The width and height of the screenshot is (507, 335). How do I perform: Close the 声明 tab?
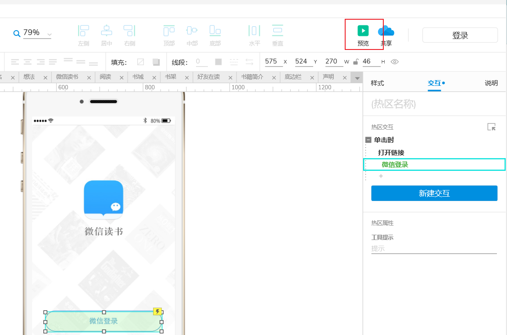pos(345,78)
